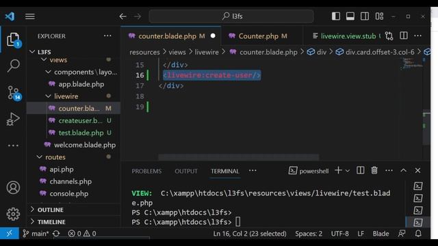Click views in the breadcrumb
Image resolution: width=438 pixels, height=246 pixels.
[177, 52]
